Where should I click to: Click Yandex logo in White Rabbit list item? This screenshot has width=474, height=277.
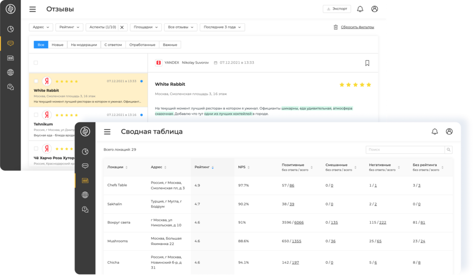46,81
